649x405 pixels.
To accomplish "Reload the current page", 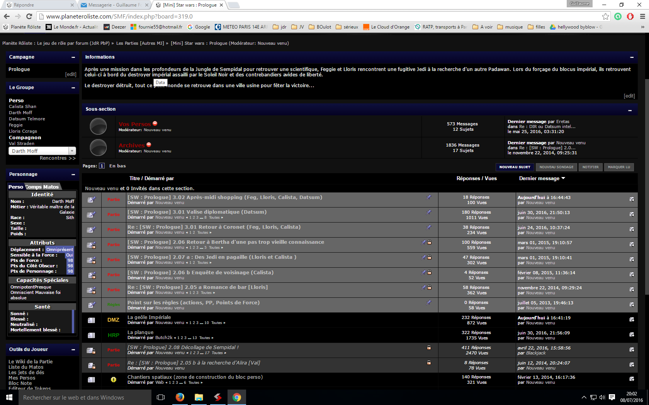I will point(29,16).
